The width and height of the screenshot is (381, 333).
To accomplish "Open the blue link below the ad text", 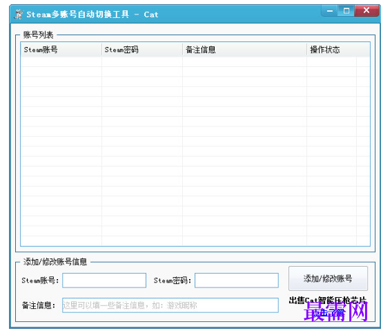I will click(x=328, y=312).
